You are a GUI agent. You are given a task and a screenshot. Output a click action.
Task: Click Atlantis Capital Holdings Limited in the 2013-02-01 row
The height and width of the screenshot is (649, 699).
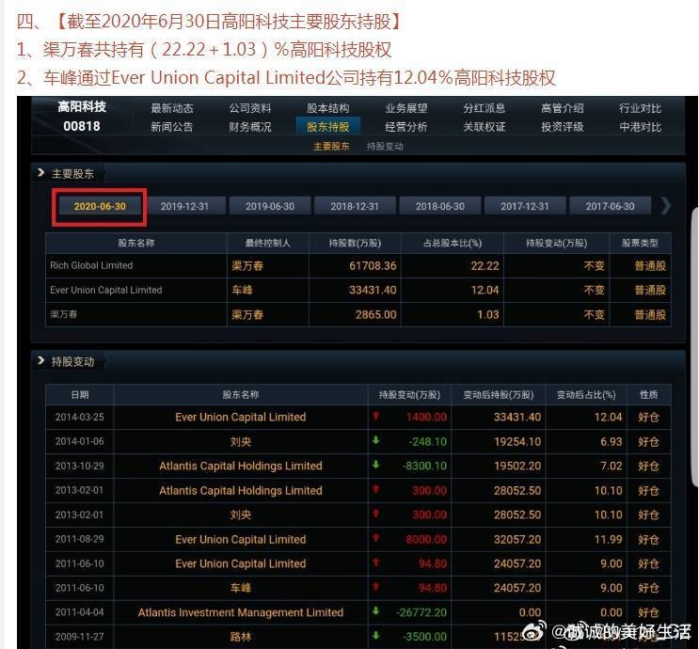[241, 490]
